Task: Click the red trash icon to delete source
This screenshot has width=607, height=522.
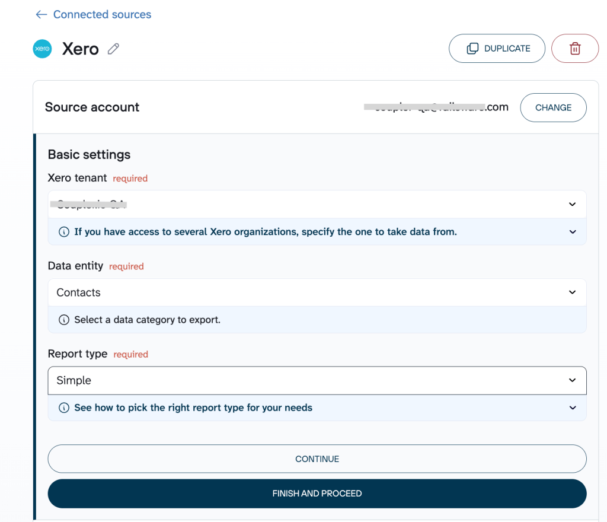Action: click(x=574, y=48)
